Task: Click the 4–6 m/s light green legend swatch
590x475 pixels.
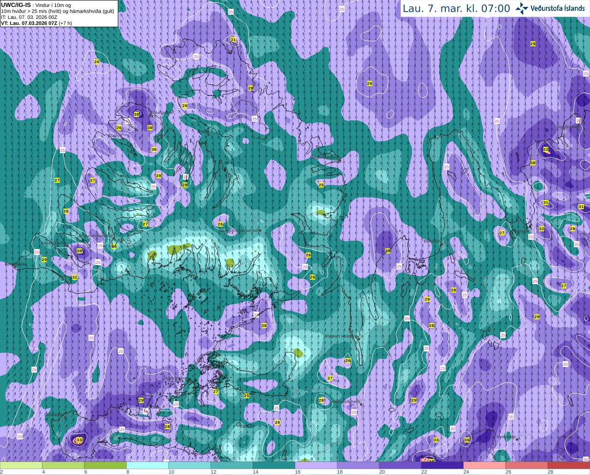Action: tap(63, 465)
